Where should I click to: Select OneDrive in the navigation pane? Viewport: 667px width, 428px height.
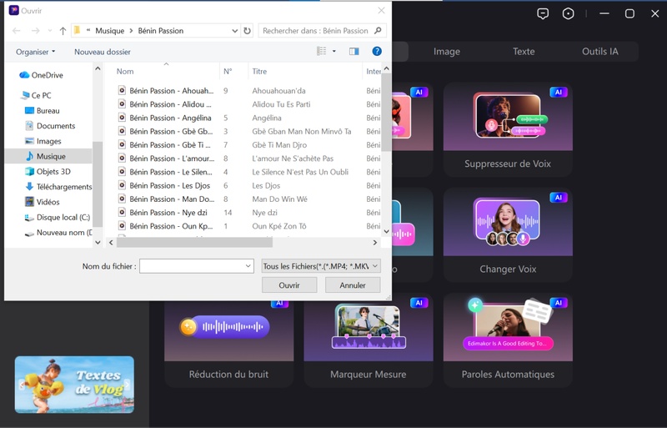click(x=41, y=75)
